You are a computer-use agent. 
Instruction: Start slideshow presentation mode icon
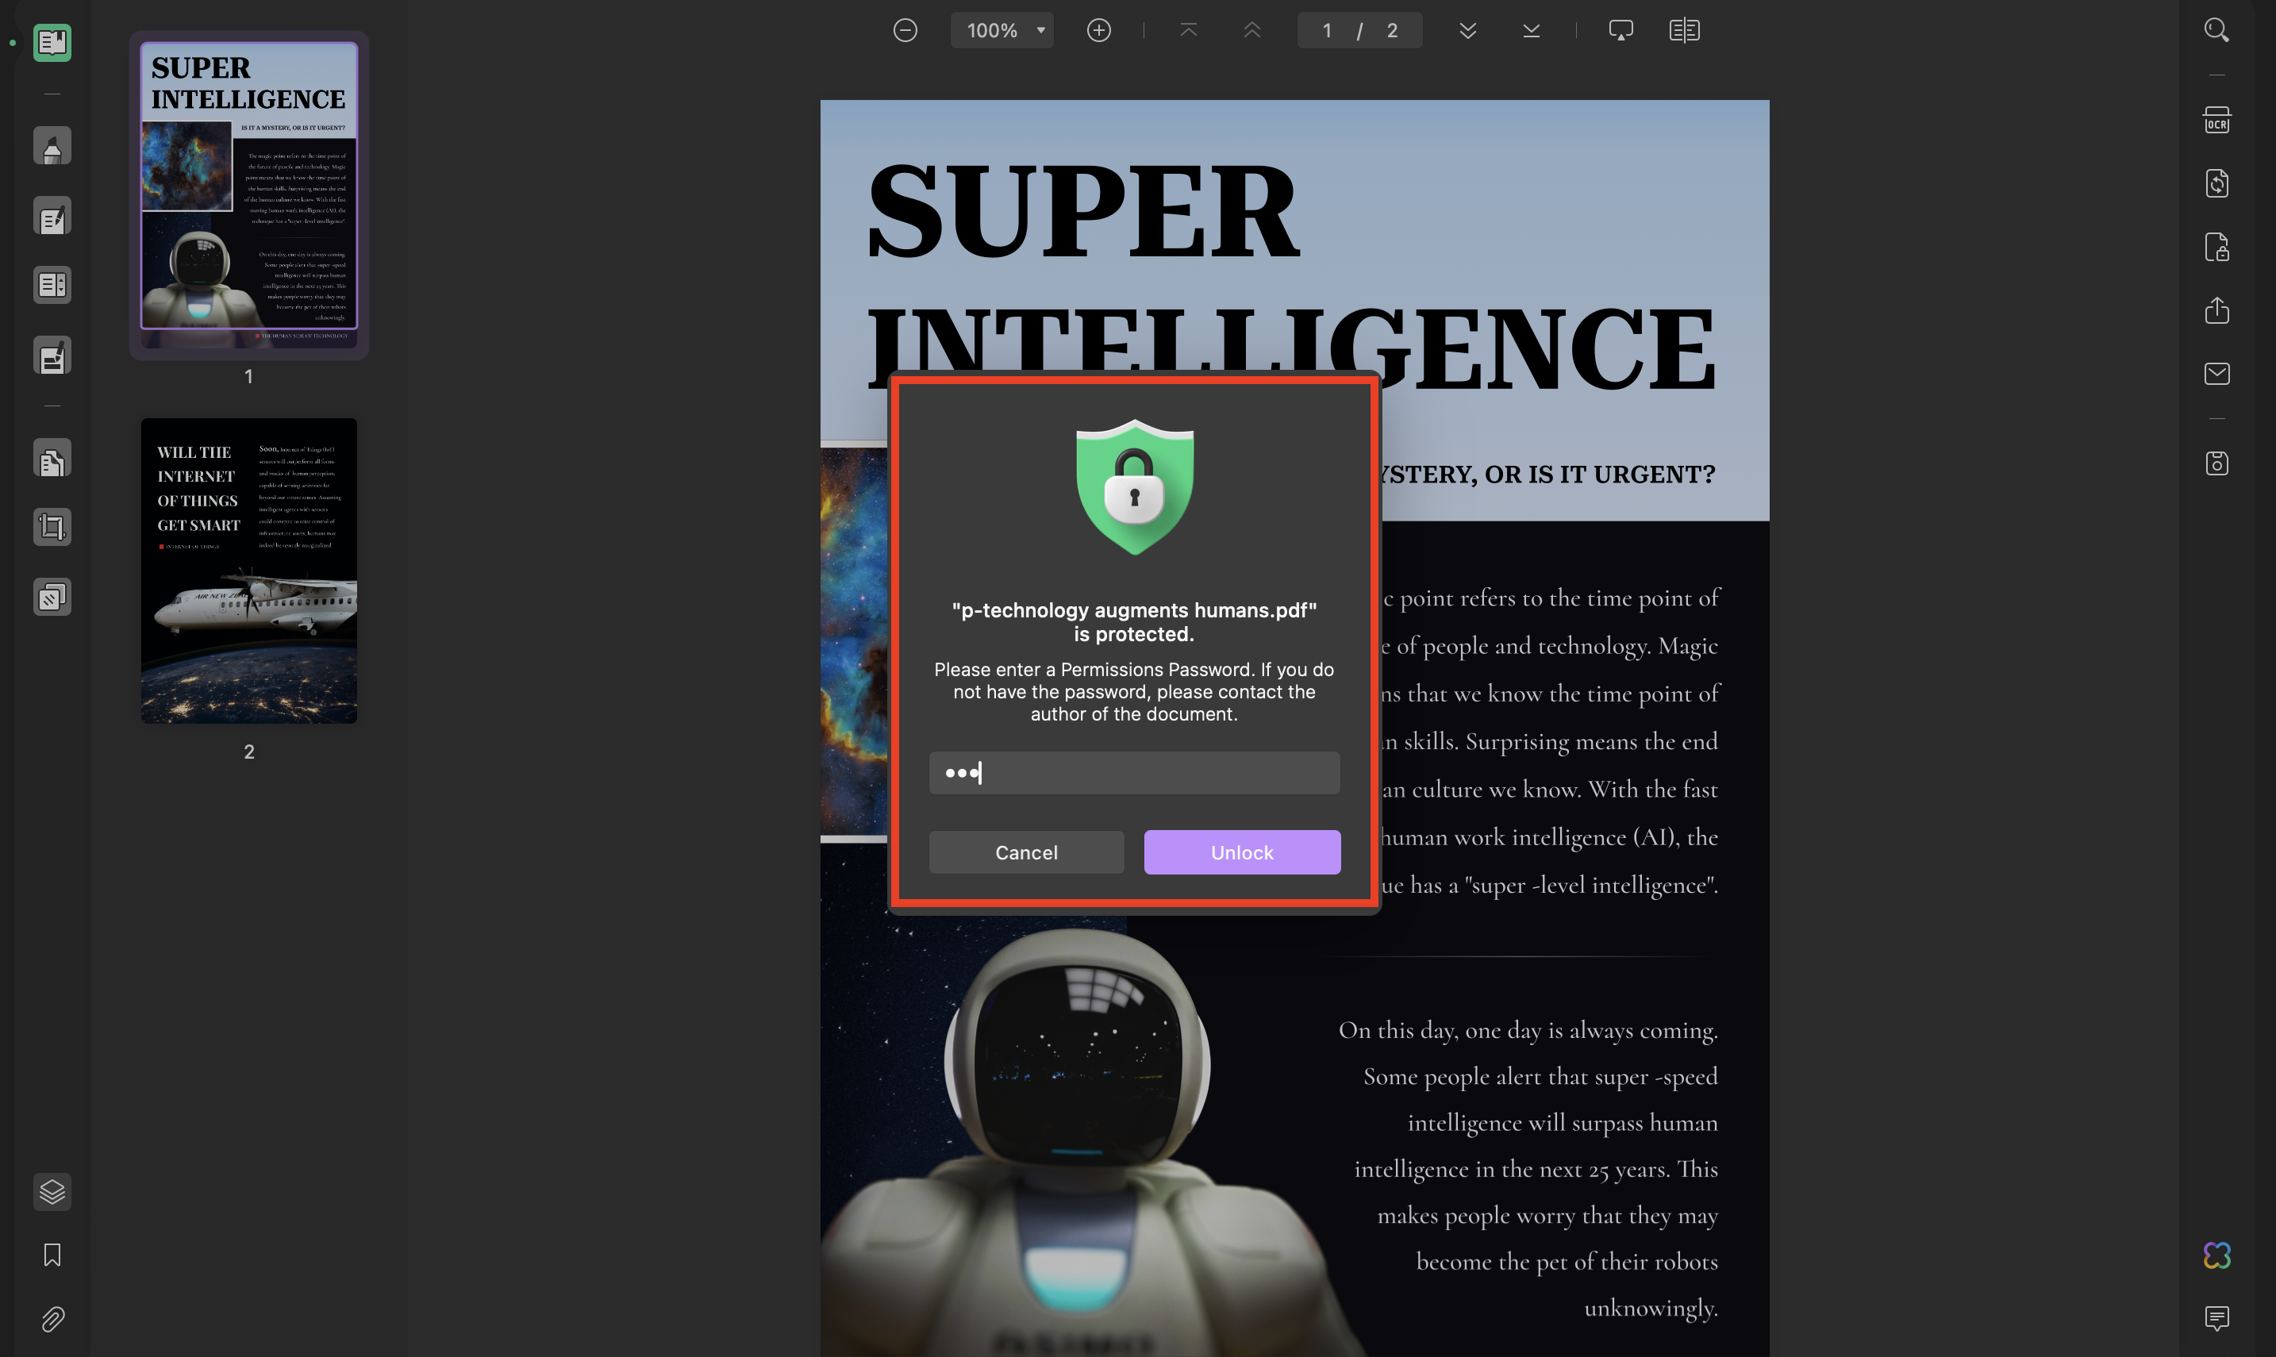(1620, 30)
